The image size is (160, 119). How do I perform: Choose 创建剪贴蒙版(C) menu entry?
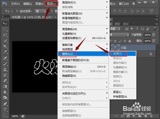click(83, 38)
